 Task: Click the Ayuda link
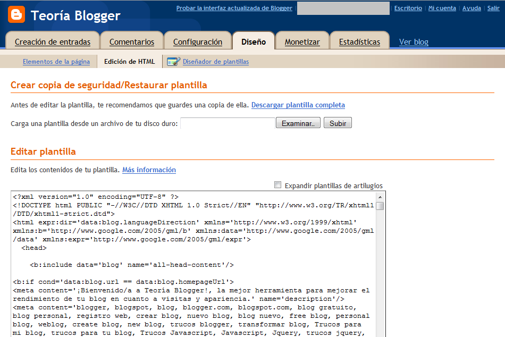tap(472, 8)
